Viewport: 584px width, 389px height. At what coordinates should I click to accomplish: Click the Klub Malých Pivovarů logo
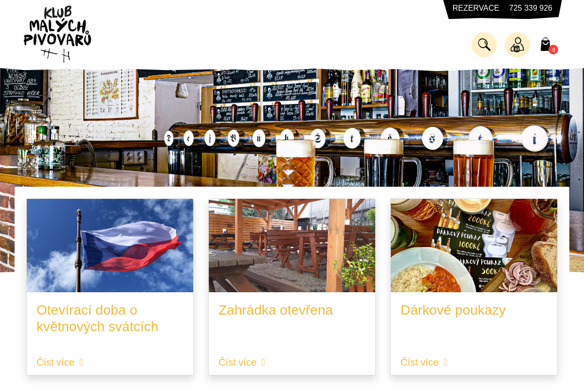57,34
